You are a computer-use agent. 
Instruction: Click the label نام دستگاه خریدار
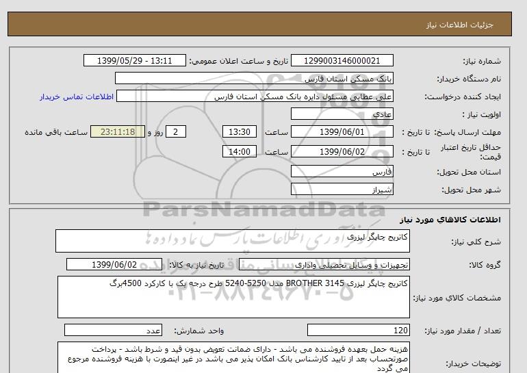coord(469,79)
